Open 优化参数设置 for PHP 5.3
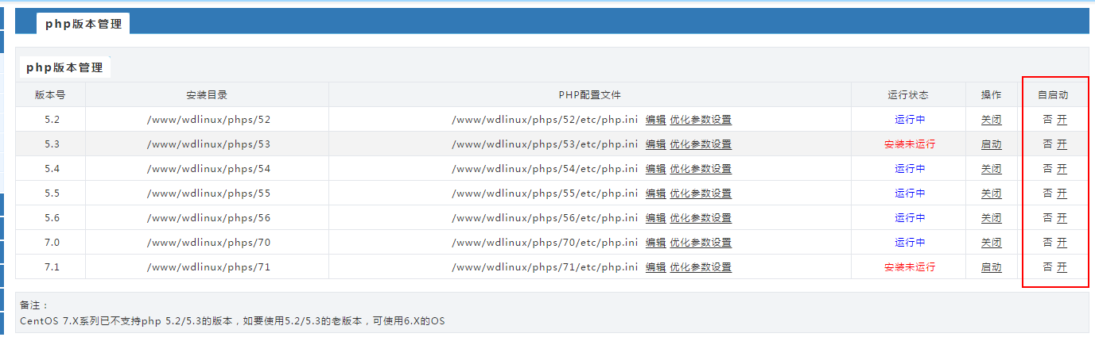Screen dimensions: 1095x341 coord(701,144)
